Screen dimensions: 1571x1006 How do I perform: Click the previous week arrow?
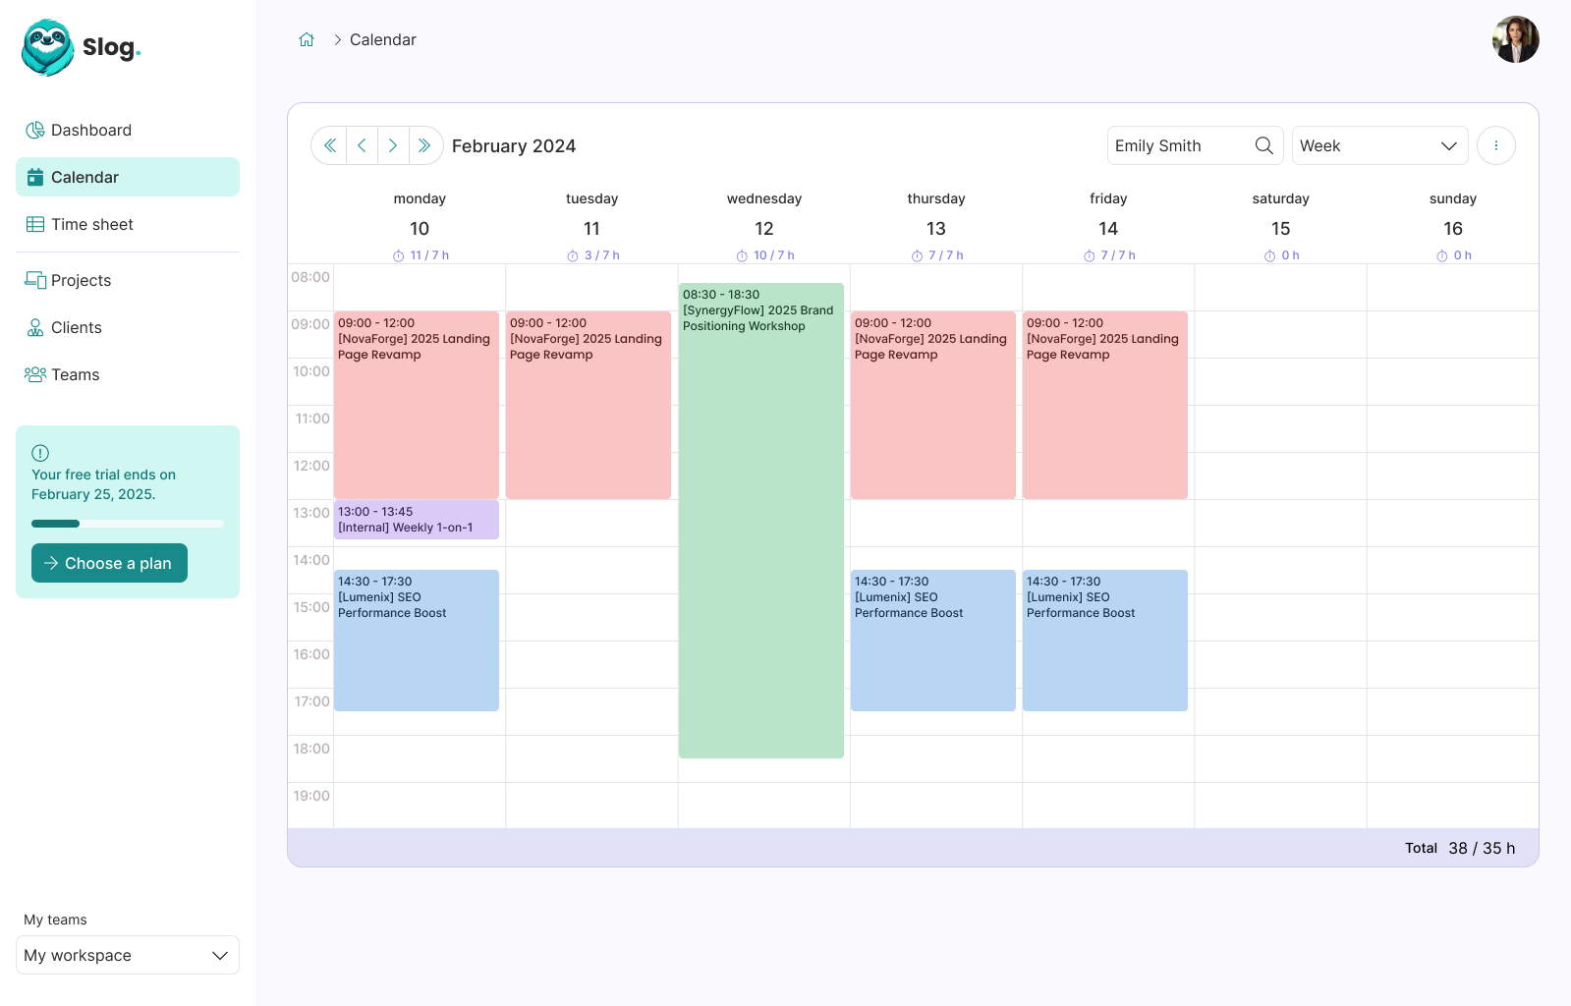click(362, 144)
